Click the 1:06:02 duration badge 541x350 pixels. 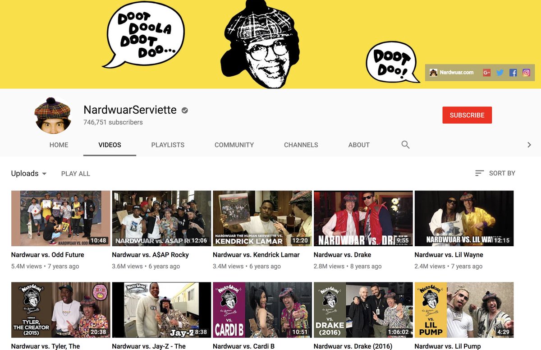[x=399, y=332]
